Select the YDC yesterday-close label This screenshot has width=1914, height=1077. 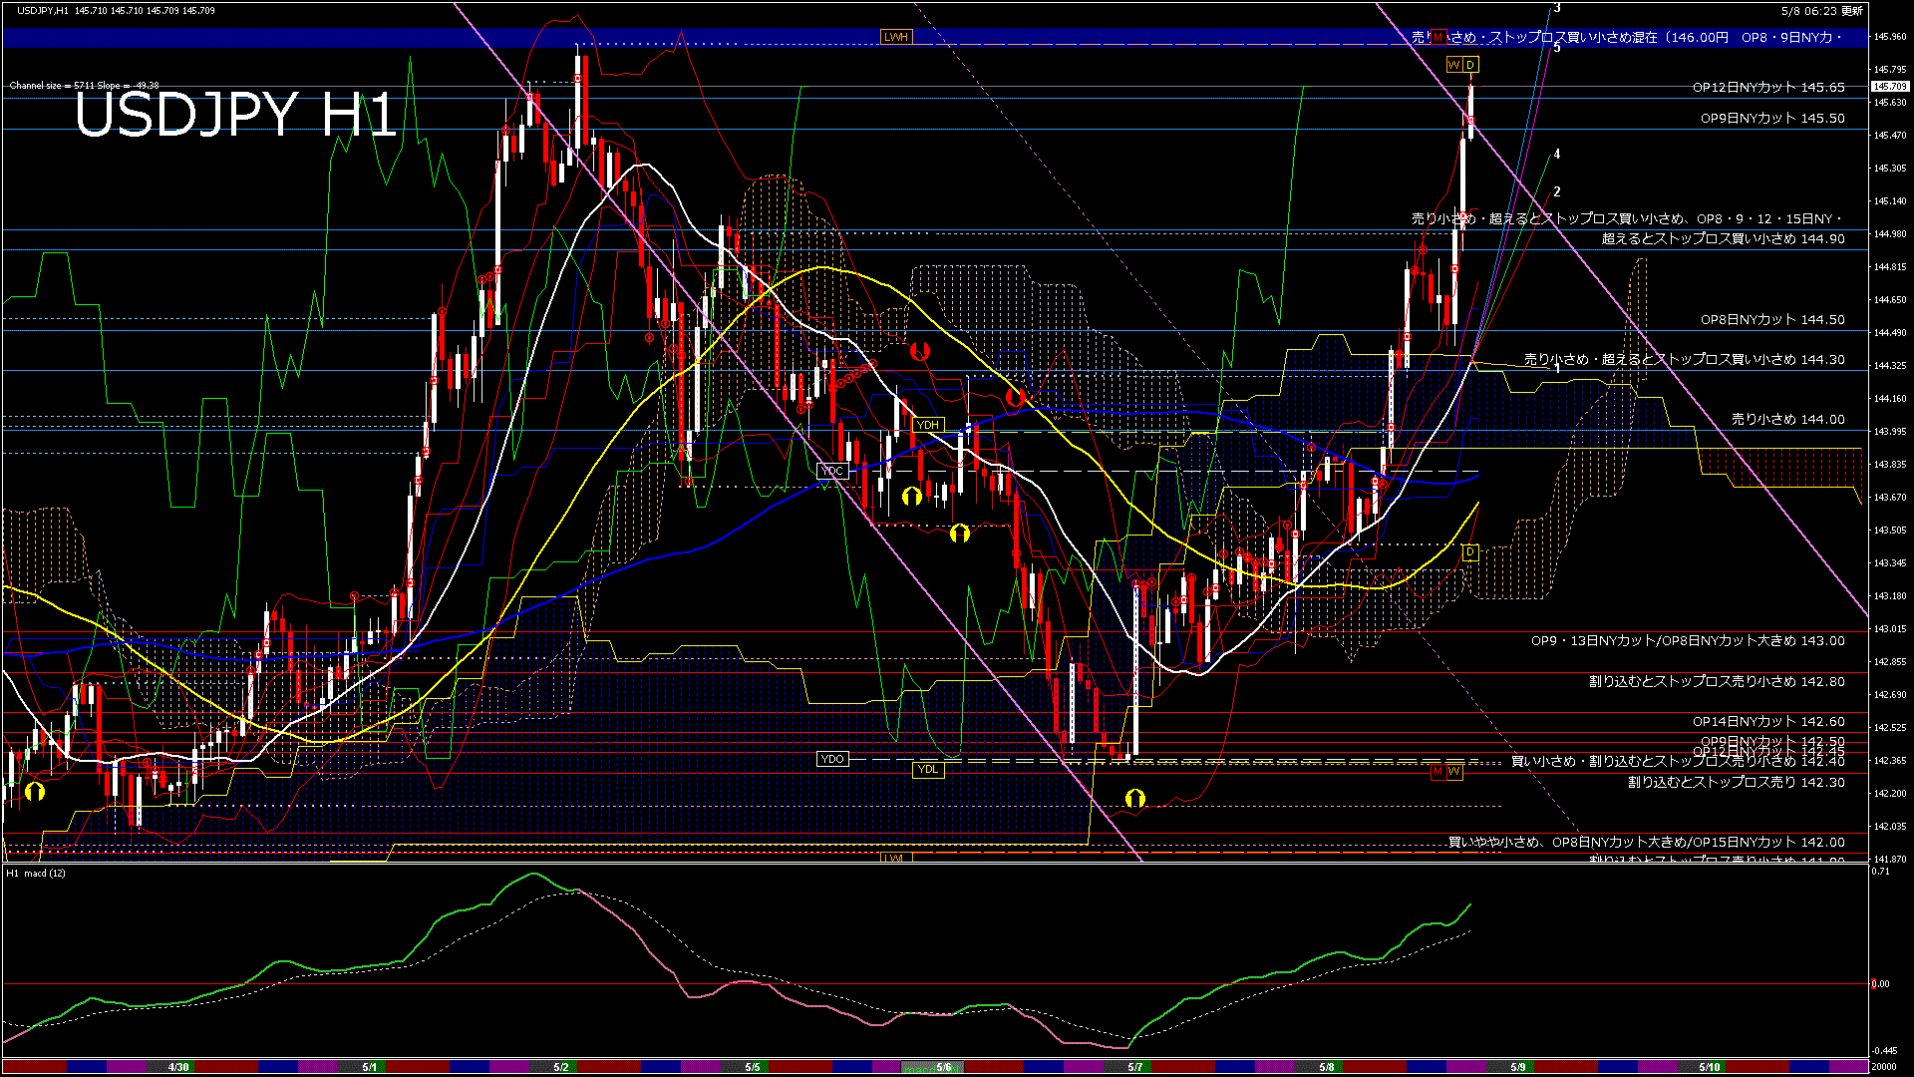[831, 471]
